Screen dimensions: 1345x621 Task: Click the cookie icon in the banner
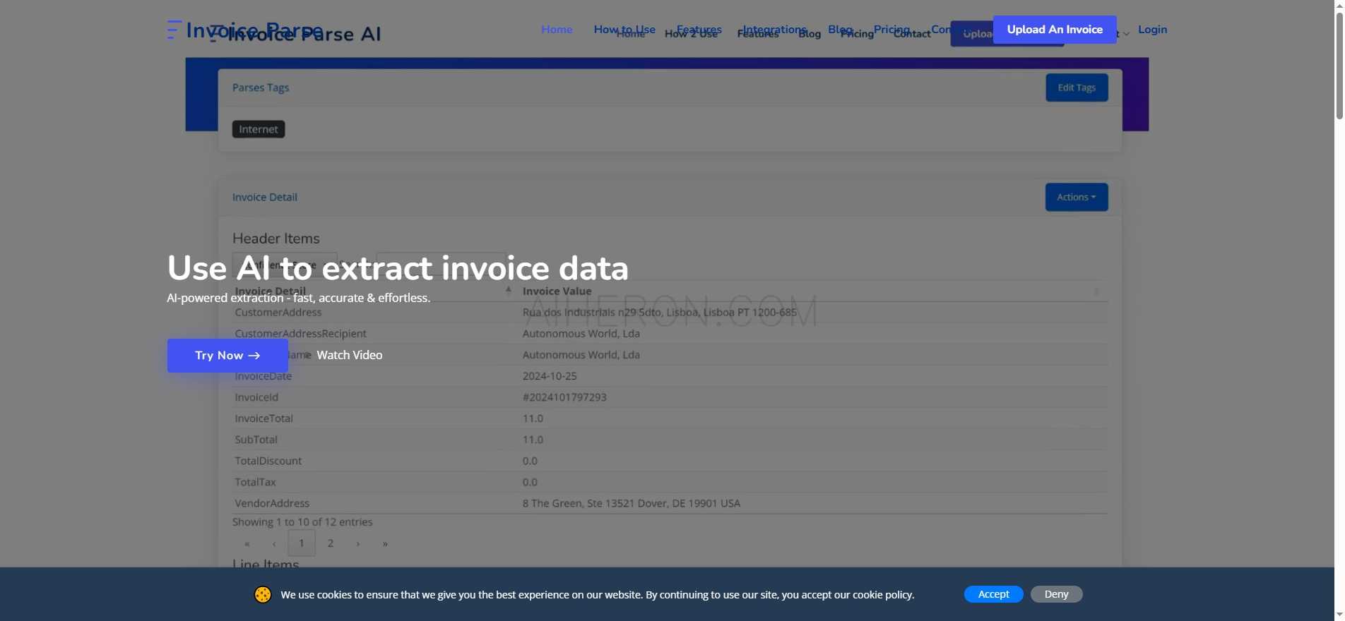pos(263,595)
